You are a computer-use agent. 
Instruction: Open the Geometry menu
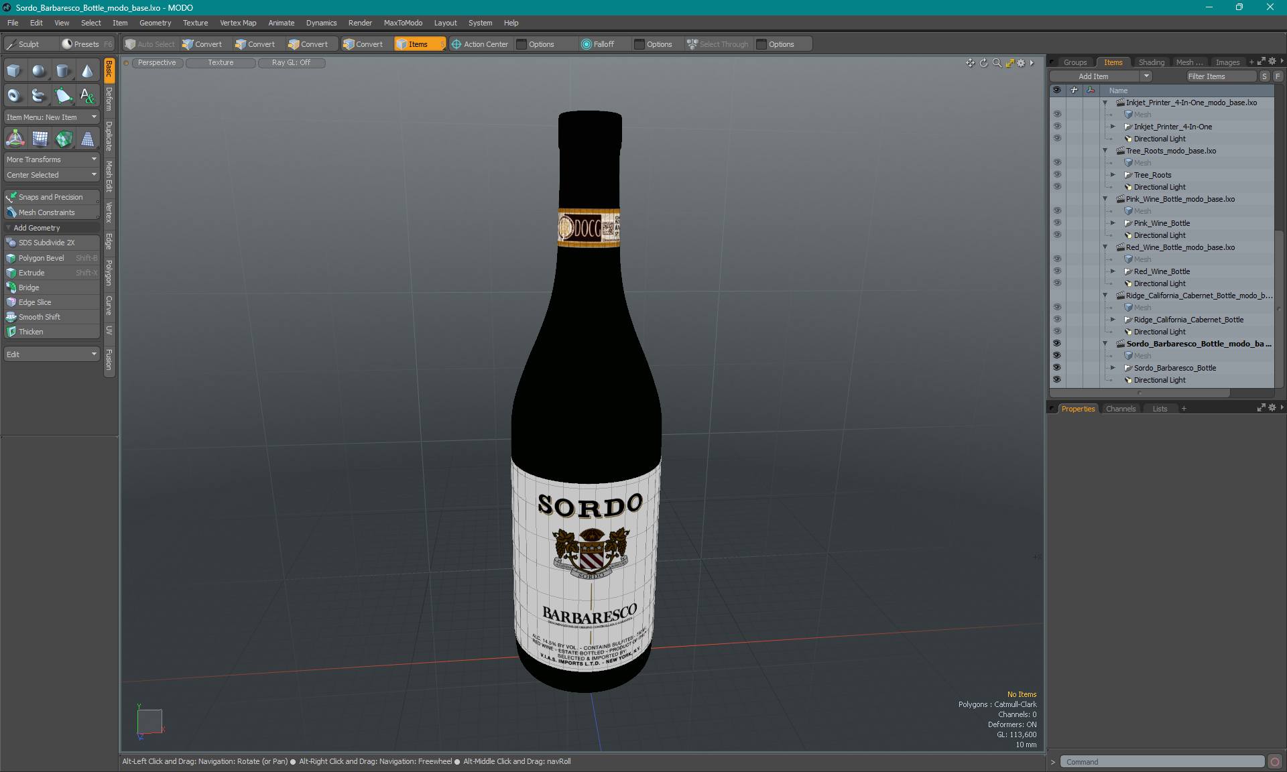155,23
